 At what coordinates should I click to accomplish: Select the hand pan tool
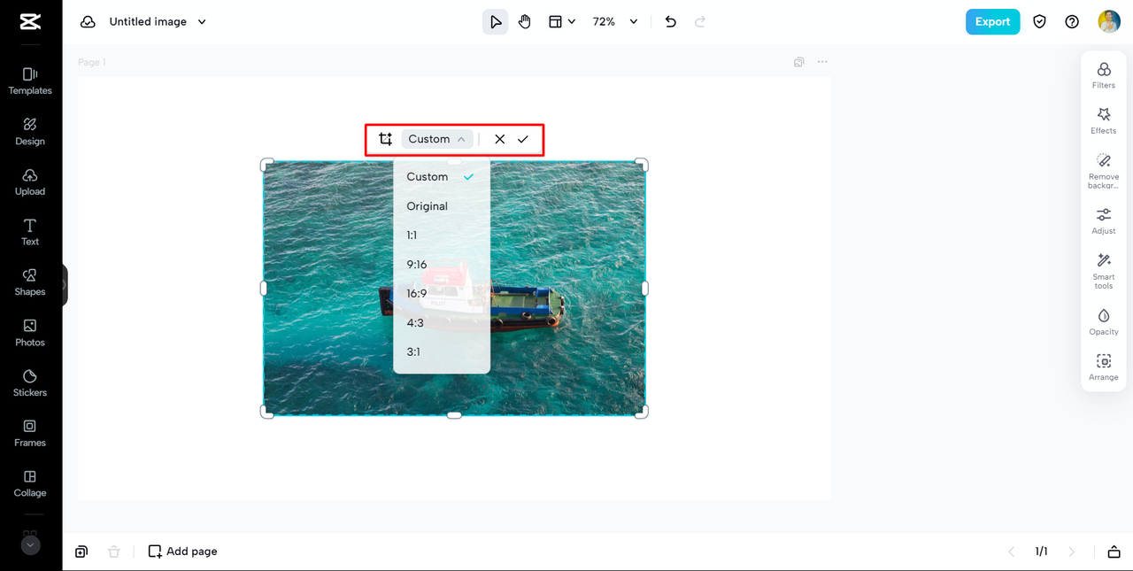[525, 22]
